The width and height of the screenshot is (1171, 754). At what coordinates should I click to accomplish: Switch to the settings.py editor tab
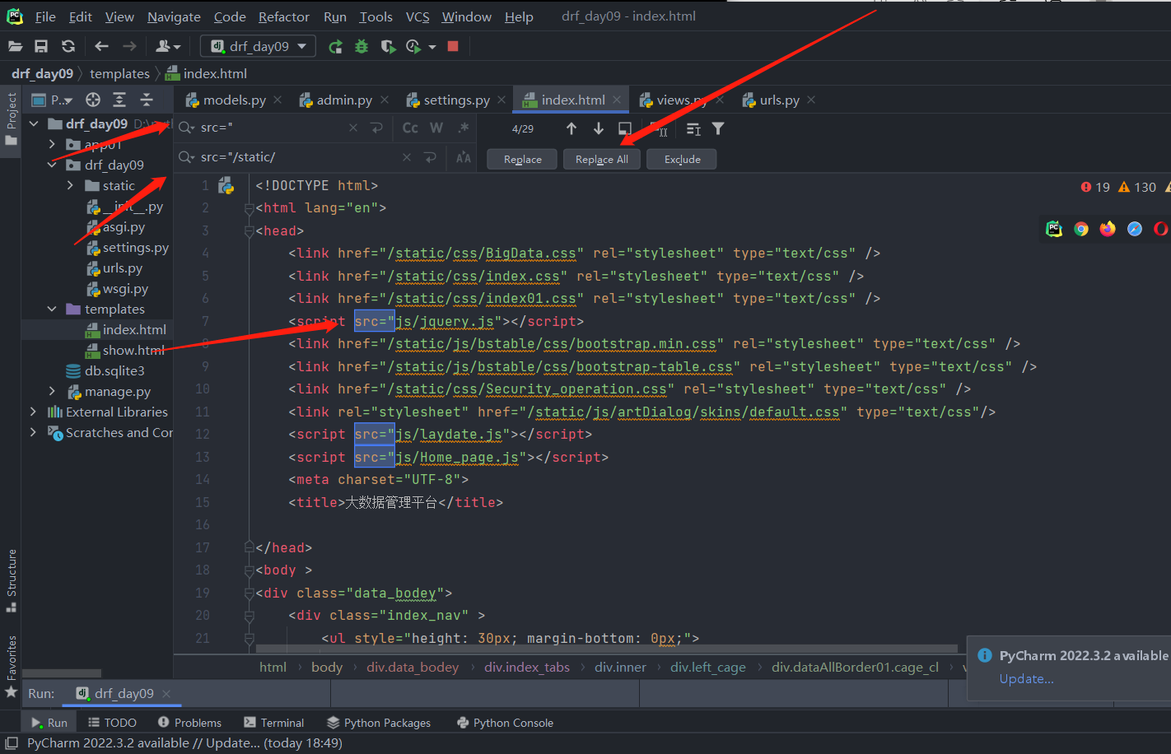click(x=456, y=100)
